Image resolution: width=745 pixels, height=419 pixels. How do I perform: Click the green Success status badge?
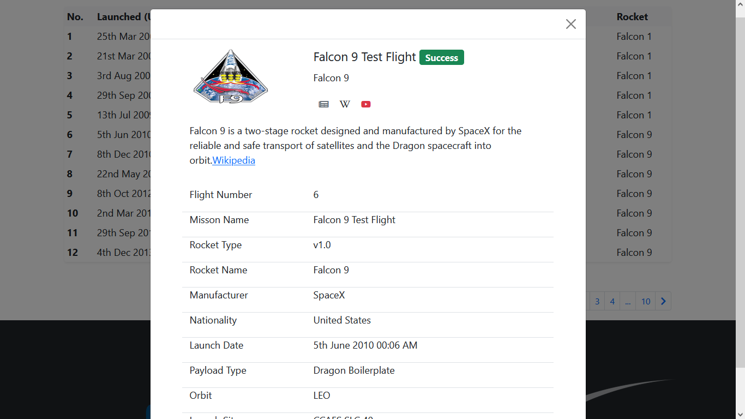tap(441, 57)
